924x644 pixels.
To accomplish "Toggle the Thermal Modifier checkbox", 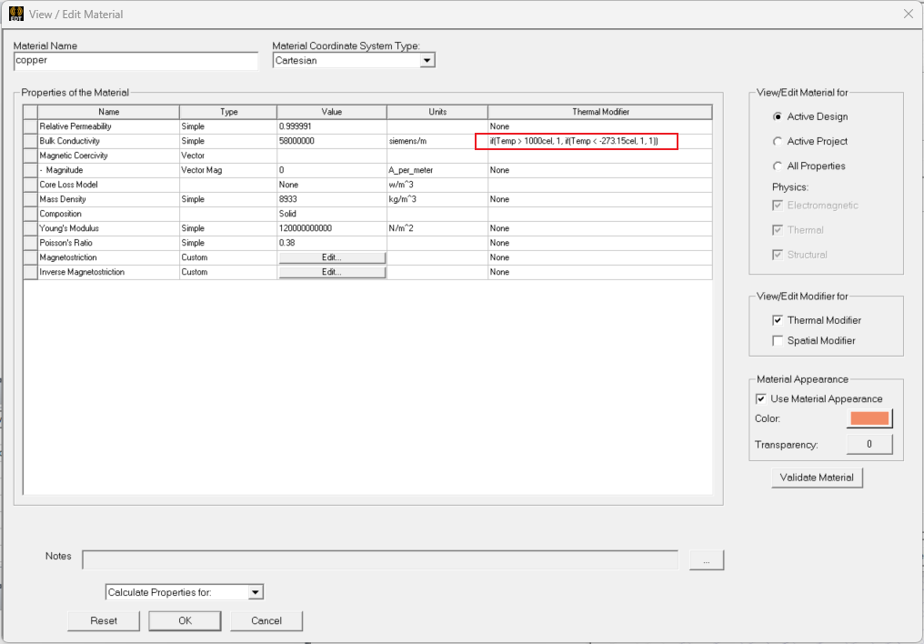I will (x=778, y=320).
